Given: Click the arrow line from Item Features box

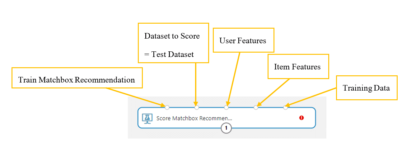Looking at the screenshot, I should [274, 92].
